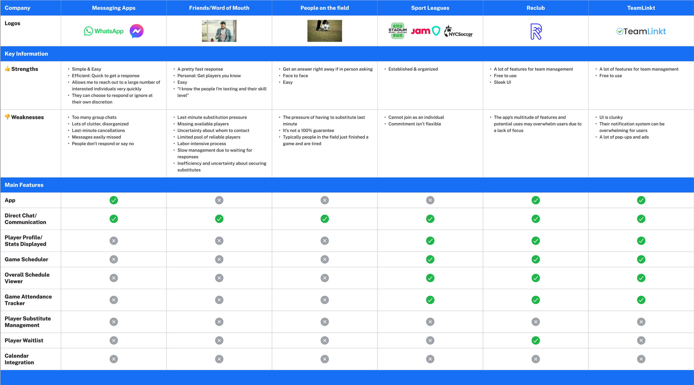Select the People on the field column header
The image size is (694, 385).
pyautogui.click(x=325, y=8)
